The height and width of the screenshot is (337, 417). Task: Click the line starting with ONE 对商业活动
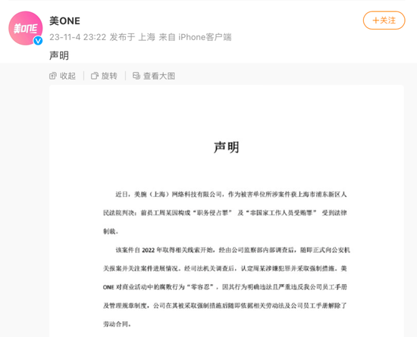[225, 287]
